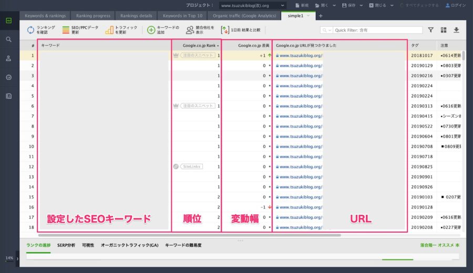Open the ランクの進捗 bottom tab

click(x=38, y=245)
